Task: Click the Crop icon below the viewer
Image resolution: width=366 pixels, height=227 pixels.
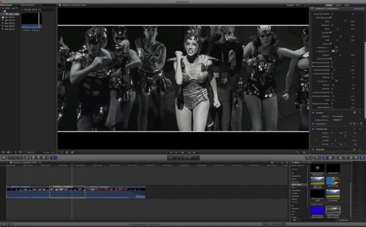Action: (67, 153)
